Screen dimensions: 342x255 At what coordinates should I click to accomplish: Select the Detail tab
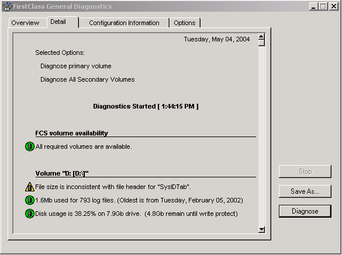(58, 22)
